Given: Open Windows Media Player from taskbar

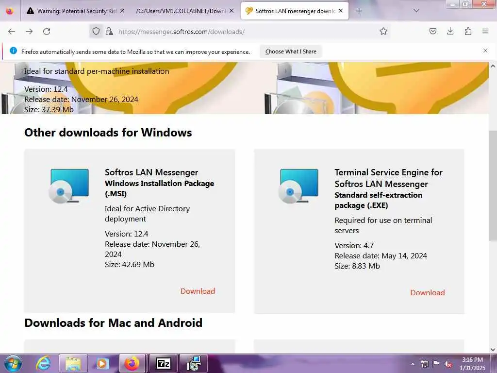Looking at the screenshot, I should (103, 363).
